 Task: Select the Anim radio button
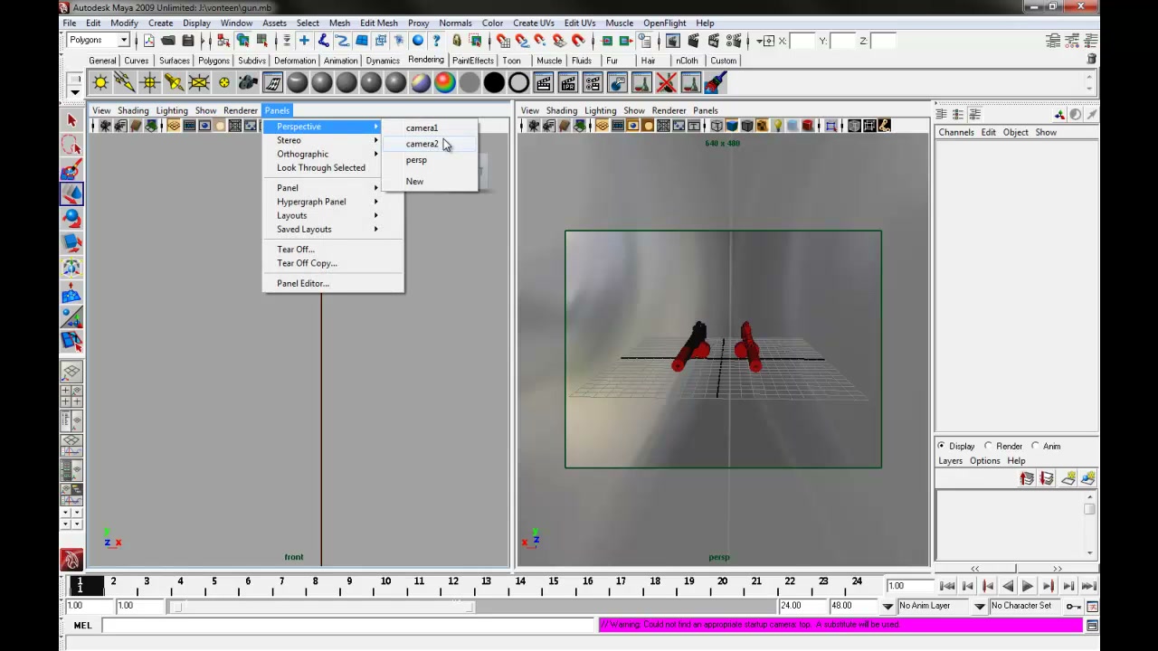1045,446
